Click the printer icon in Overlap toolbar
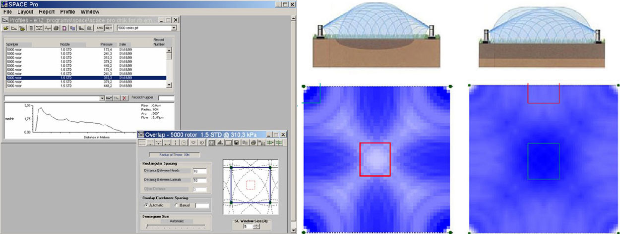Viewport: 620px width, 234px height. coord(253,143)
